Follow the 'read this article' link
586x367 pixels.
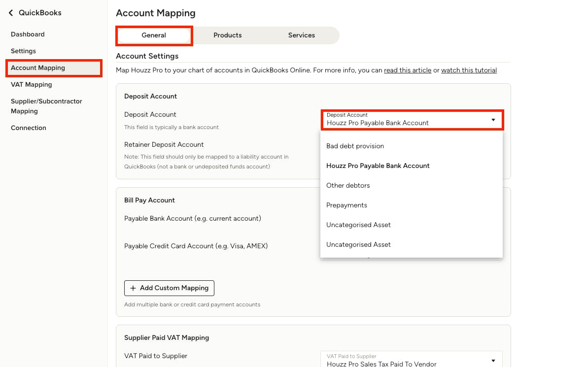tap(408, 70)
